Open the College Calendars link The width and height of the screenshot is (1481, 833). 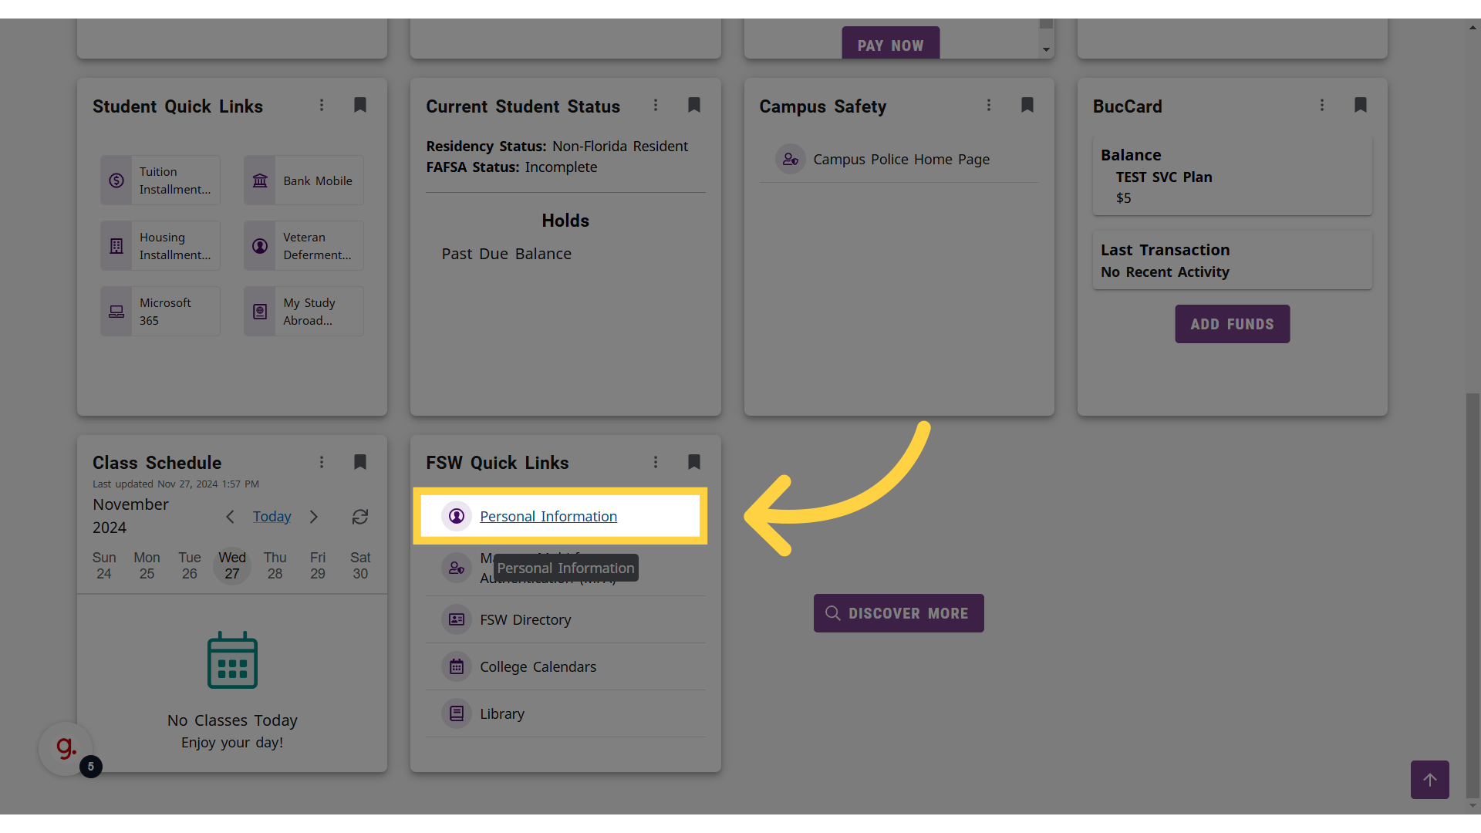point(538,667)
